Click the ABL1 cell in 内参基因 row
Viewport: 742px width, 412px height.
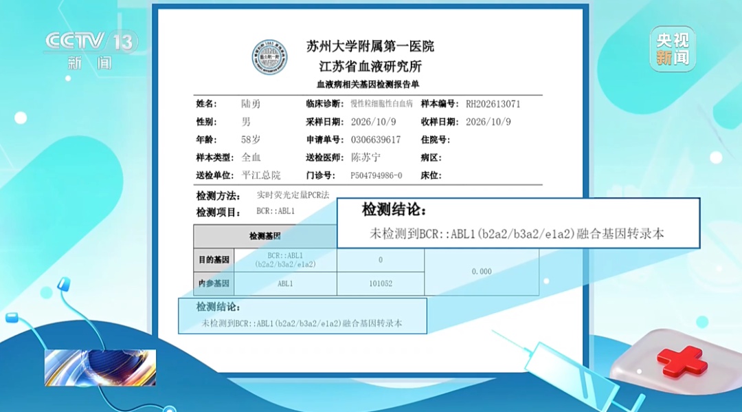pos(285,283)
